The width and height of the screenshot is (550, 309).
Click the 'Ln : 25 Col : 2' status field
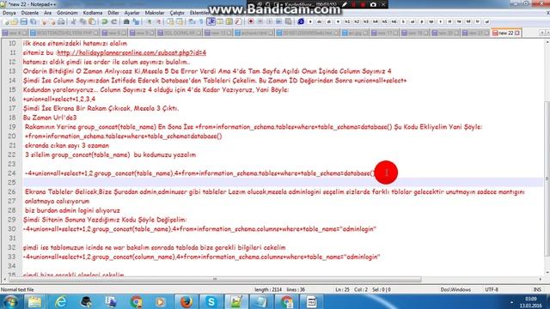351,290
